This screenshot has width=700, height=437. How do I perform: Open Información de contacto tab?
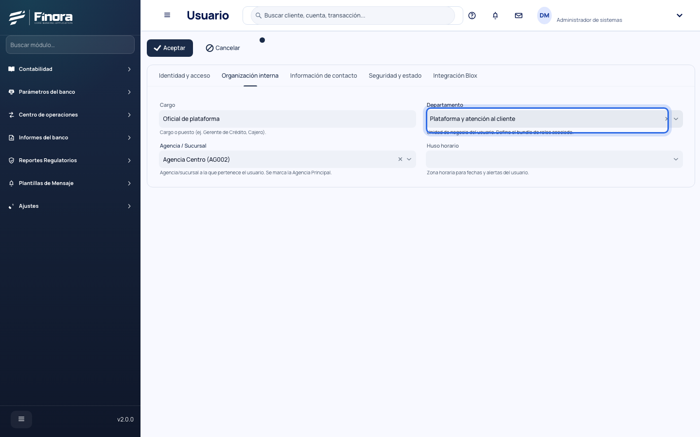coord(324,76)
